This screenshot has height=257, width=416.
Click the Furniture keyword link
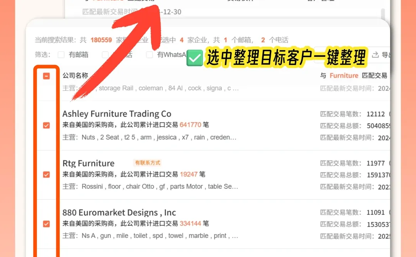tap(344, 76)
